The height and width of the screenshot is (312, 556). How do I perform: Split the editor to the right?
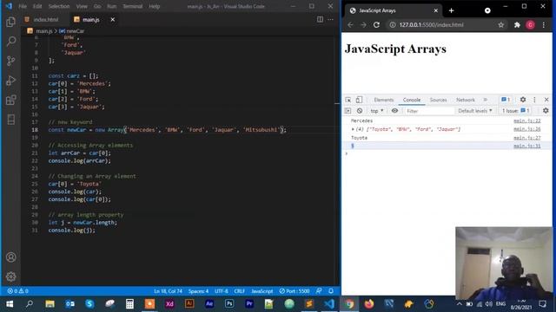320,19
